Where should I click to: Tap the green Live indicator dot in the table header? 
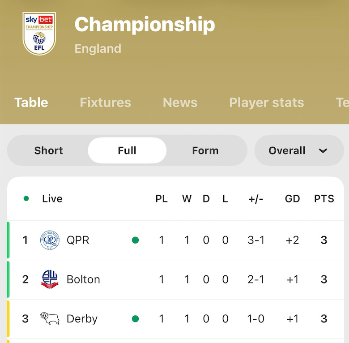click(x=26, y=198)
